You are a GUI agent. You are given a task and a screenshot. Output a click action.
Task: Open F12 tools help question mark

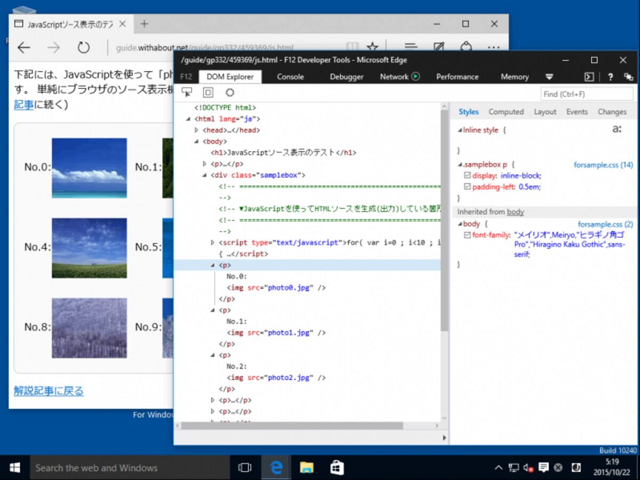[611, 77]
